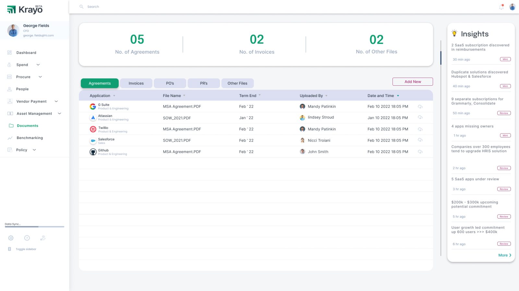The image size is (519, 291).
Task: Click the G Suite logo icon
Action: pos(93,106)
